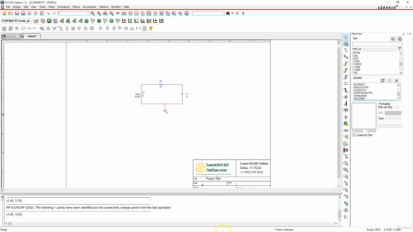Click the Edit Simulation Settings icon
This screenshot has height=232, width=413.
pos(43,21)
